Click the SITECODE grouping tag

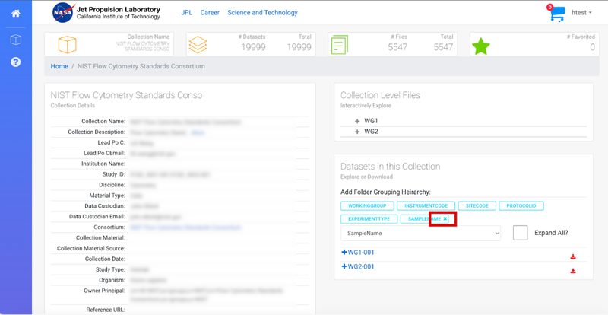click(477, 206)
